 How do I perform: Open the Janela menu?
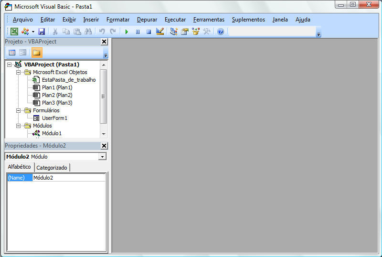click(280, 20)
